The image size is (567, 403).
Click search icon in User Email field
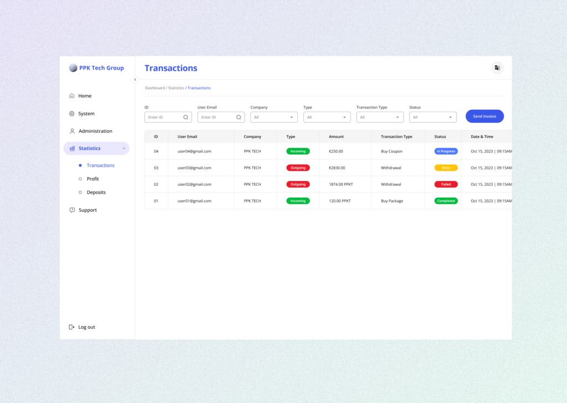(239, 117)
